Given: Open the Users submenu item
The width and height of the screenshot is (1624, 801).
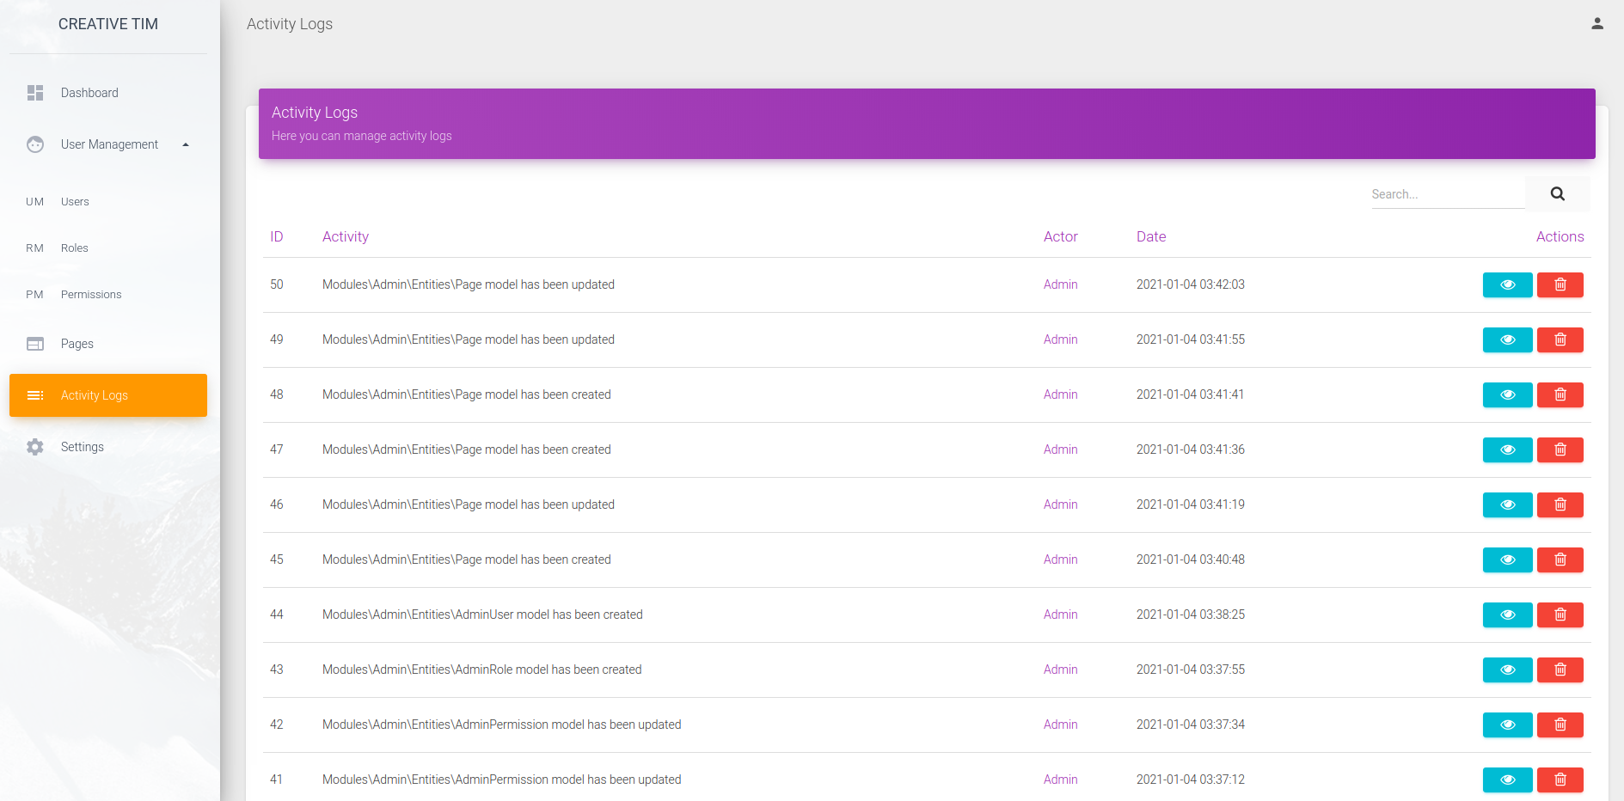Looking at the screenshot, I should [x=108, y=202].
